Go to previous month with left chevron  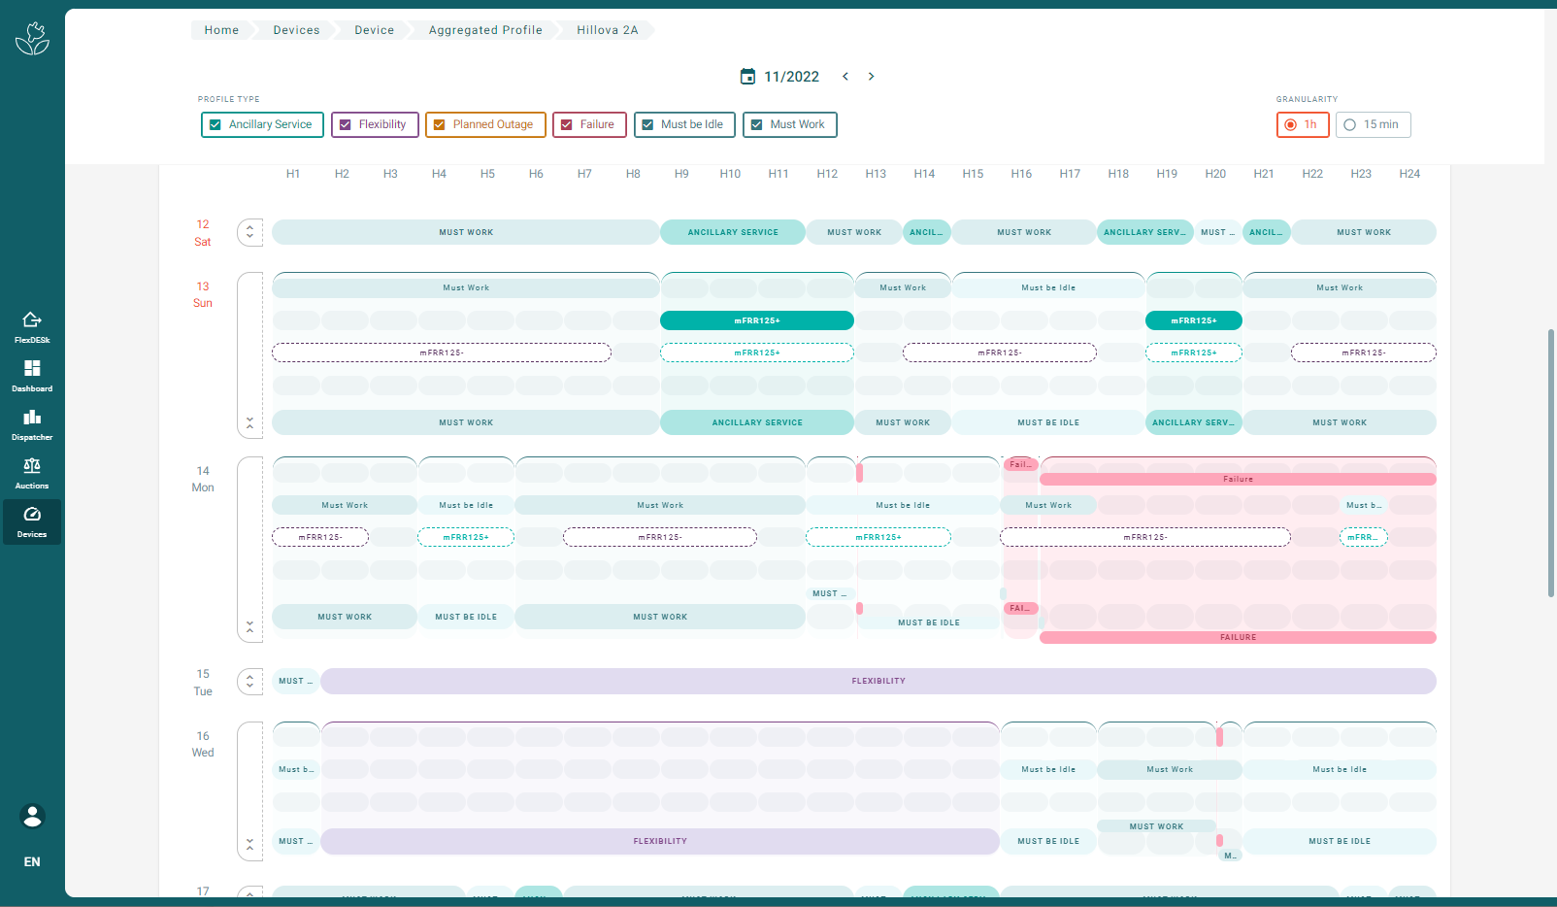tap(845, 76)
